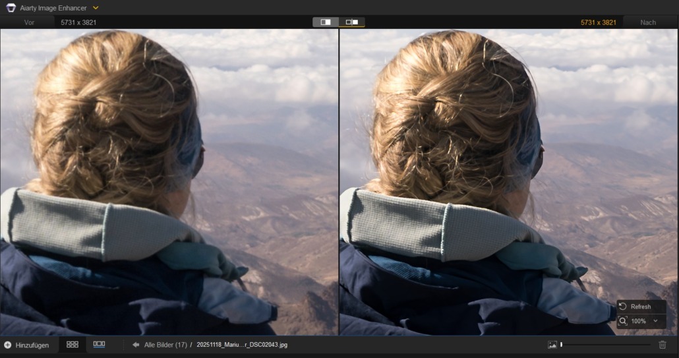Viewport: 679px width, 358px height.
Task: Click the Aiarty Image Enhancer logo icon
Action: [10, 8]
